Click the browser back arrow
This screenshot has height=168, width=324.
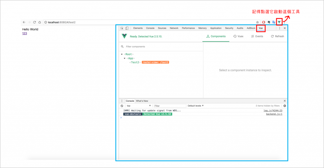(x=24, y=22)
